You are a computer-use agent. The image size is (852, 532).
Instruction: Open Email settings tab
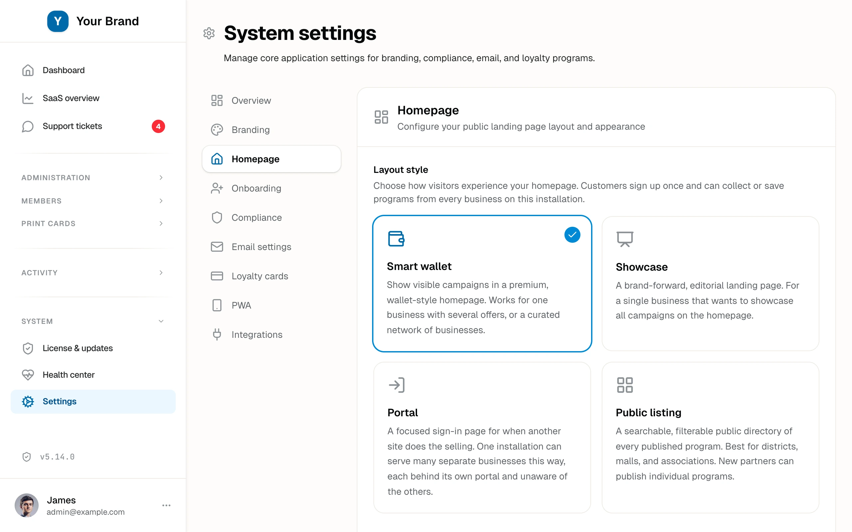pos(272,247)
